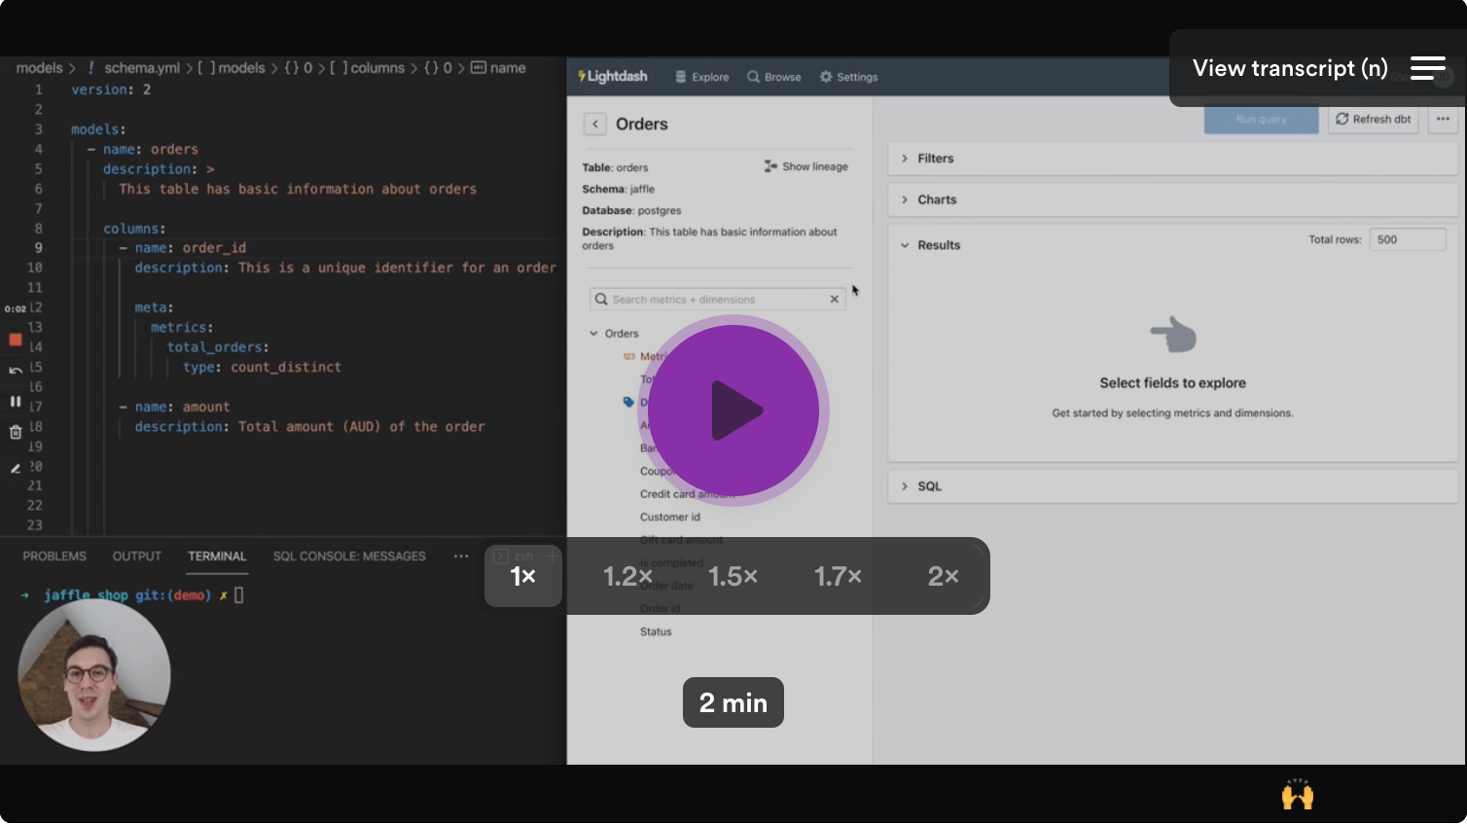Click the back chevron beside Orders

coord(595,125)
